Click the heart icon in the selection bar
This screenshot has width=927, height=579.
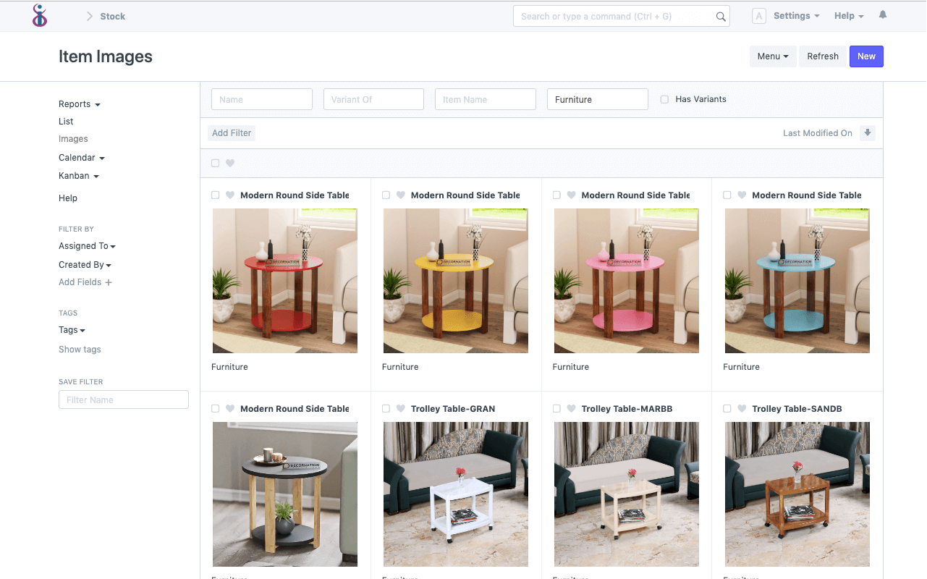[x=229, y=163]
